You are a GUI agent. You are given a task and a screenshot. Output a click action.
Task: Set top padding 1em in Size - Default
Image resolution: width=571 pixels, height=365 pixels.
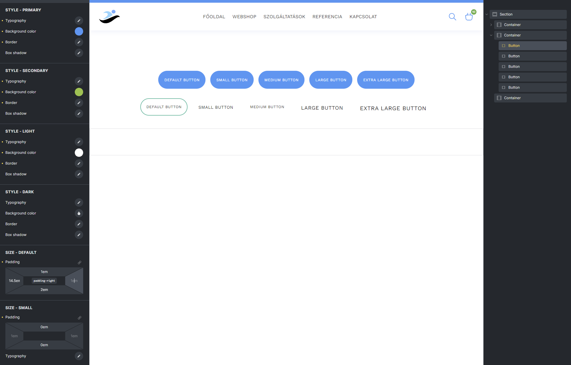44,272
